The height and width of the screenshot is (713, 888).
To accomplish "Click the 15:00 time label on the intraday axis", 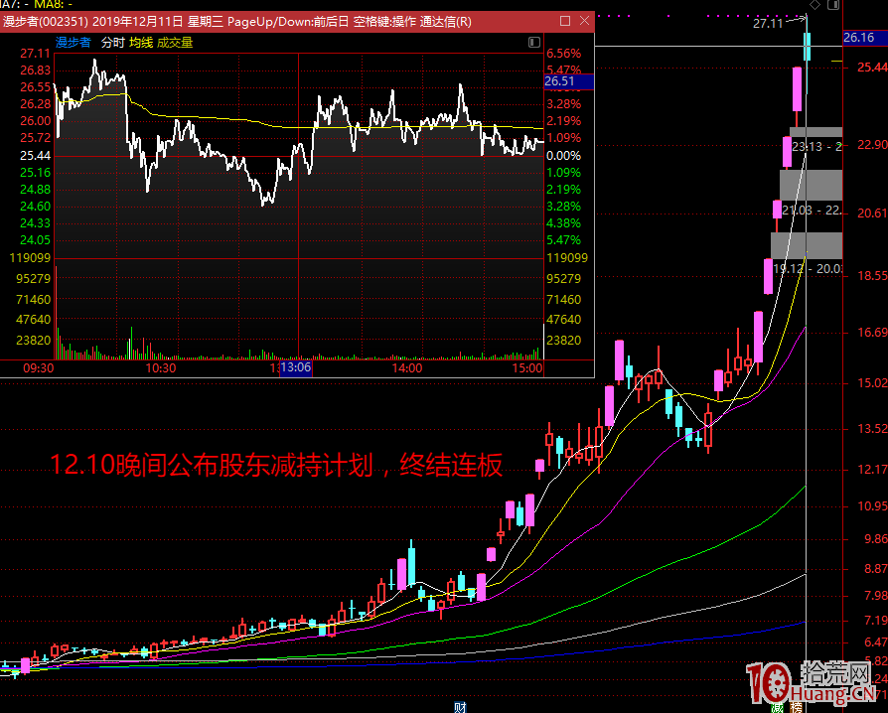I will pyautogui.click(x=527, y=368).
